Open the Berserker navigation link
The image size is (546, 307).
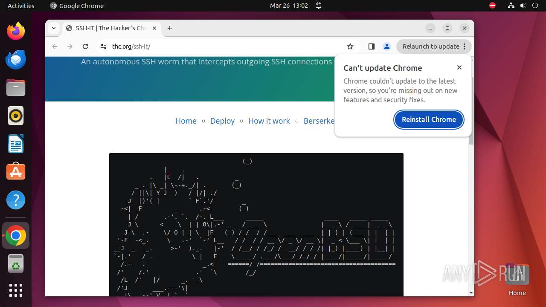[x=319, y=121]
